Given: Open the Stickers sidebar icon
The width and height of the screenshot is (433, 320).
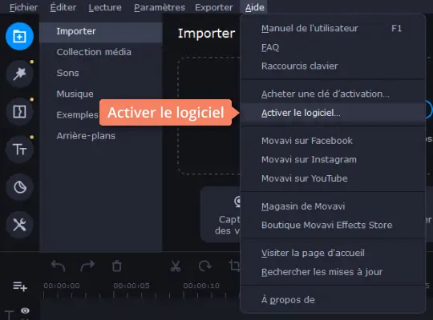Looking at the screenshot, I should (x=19, y=187).
